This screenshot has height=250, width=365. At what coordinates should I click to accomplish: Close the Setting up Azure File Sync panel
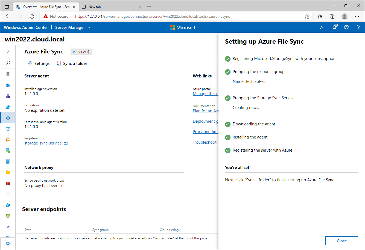[341, 241]
